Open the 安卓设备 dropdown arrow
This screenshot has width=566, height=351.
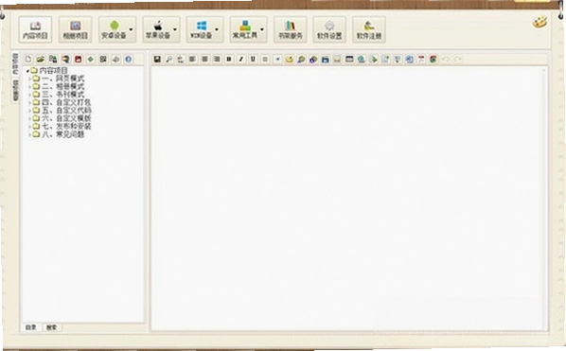pyautogui.click(x=131, y=29)
